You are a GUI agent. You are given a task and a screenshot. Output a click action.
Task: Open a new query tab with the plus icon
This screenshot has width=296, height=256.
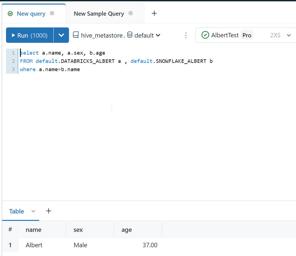(154, 13)
